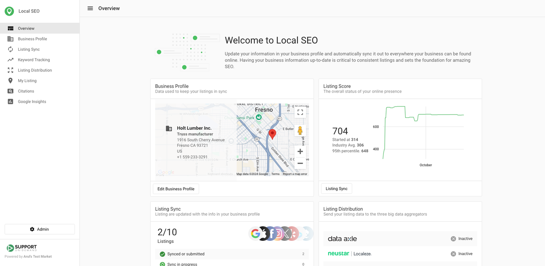
Task: Go to Listing Sync sidebar item
Action: [29, 49]
